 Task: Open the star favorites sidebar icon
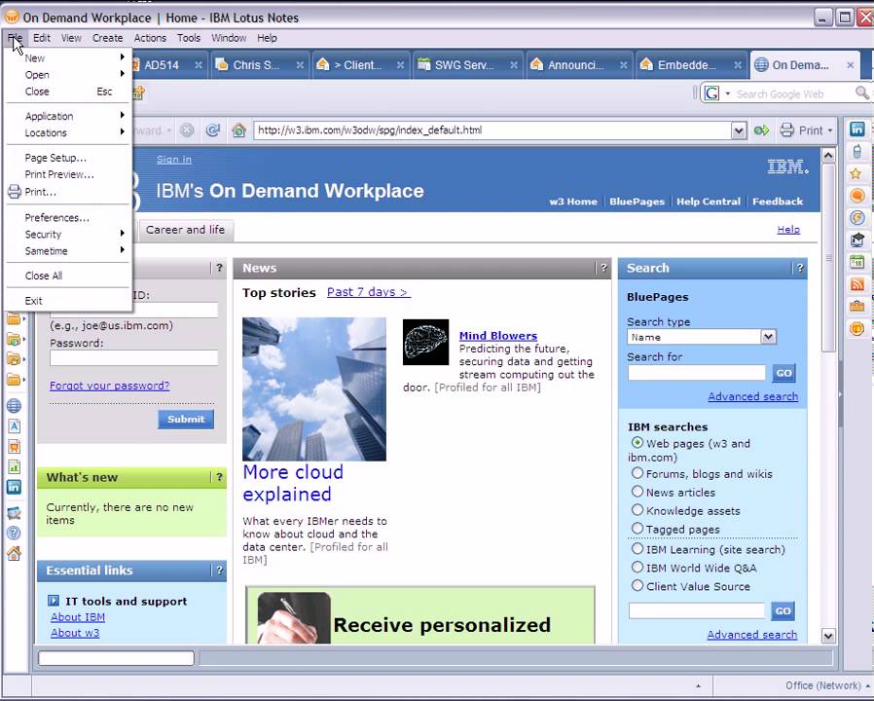point(856,173)
